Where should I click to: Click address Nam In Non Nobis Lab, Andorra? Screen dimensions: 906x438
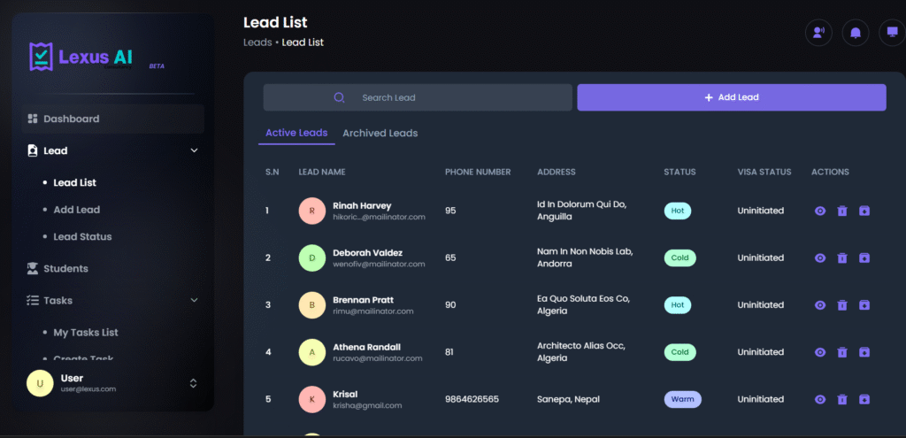[x=586, y=257]
